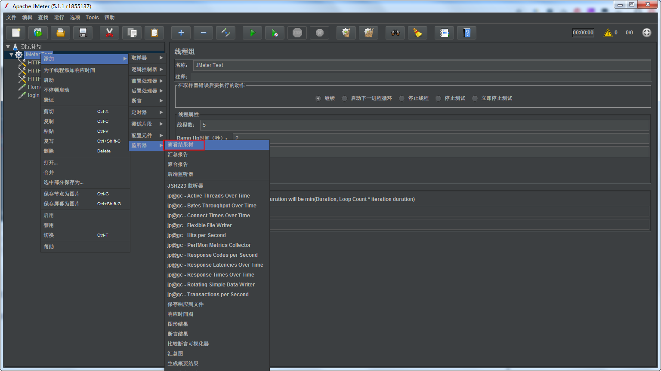Screen dimensions: 661x371
Task: Click the Cut scissors icon
Action: [109, 33]
